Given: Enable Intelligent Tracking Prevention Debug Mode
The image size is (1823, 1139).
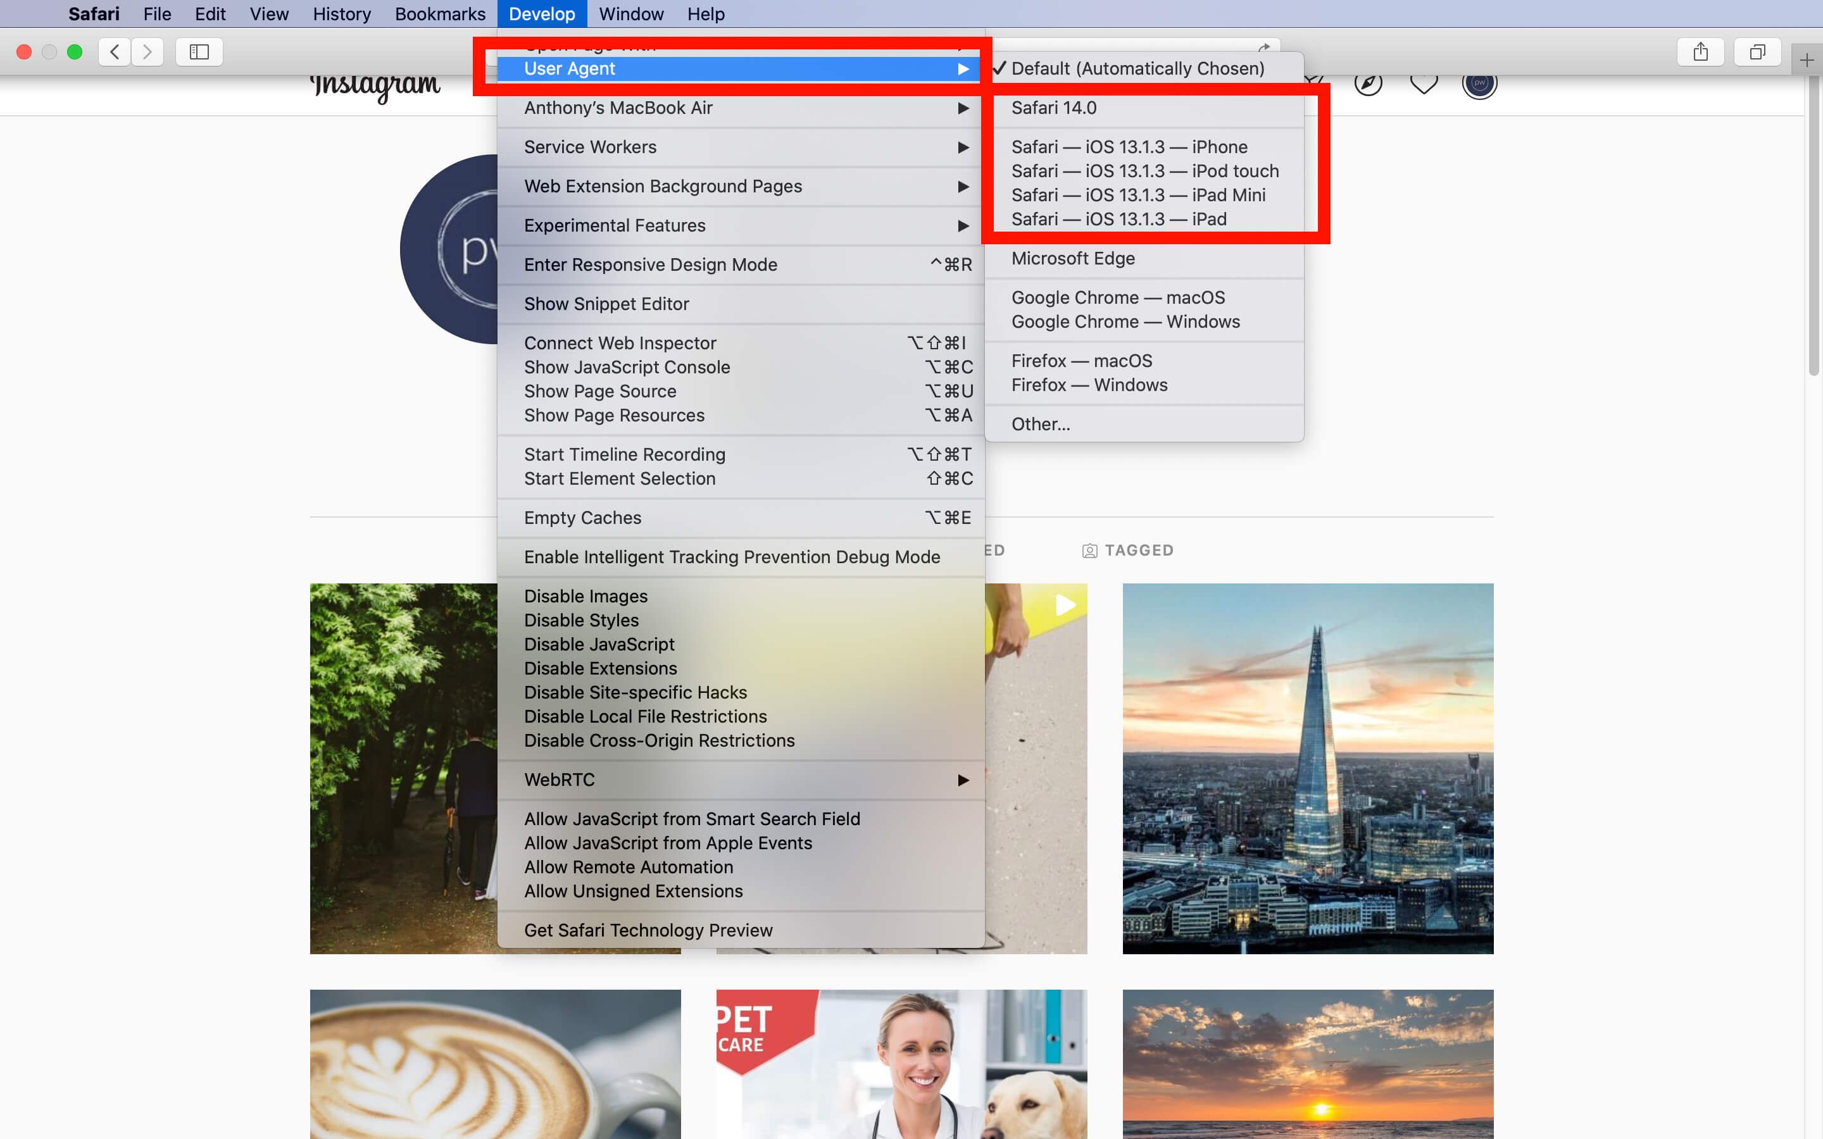Looking at the screenshot, I should pos(741,557).
